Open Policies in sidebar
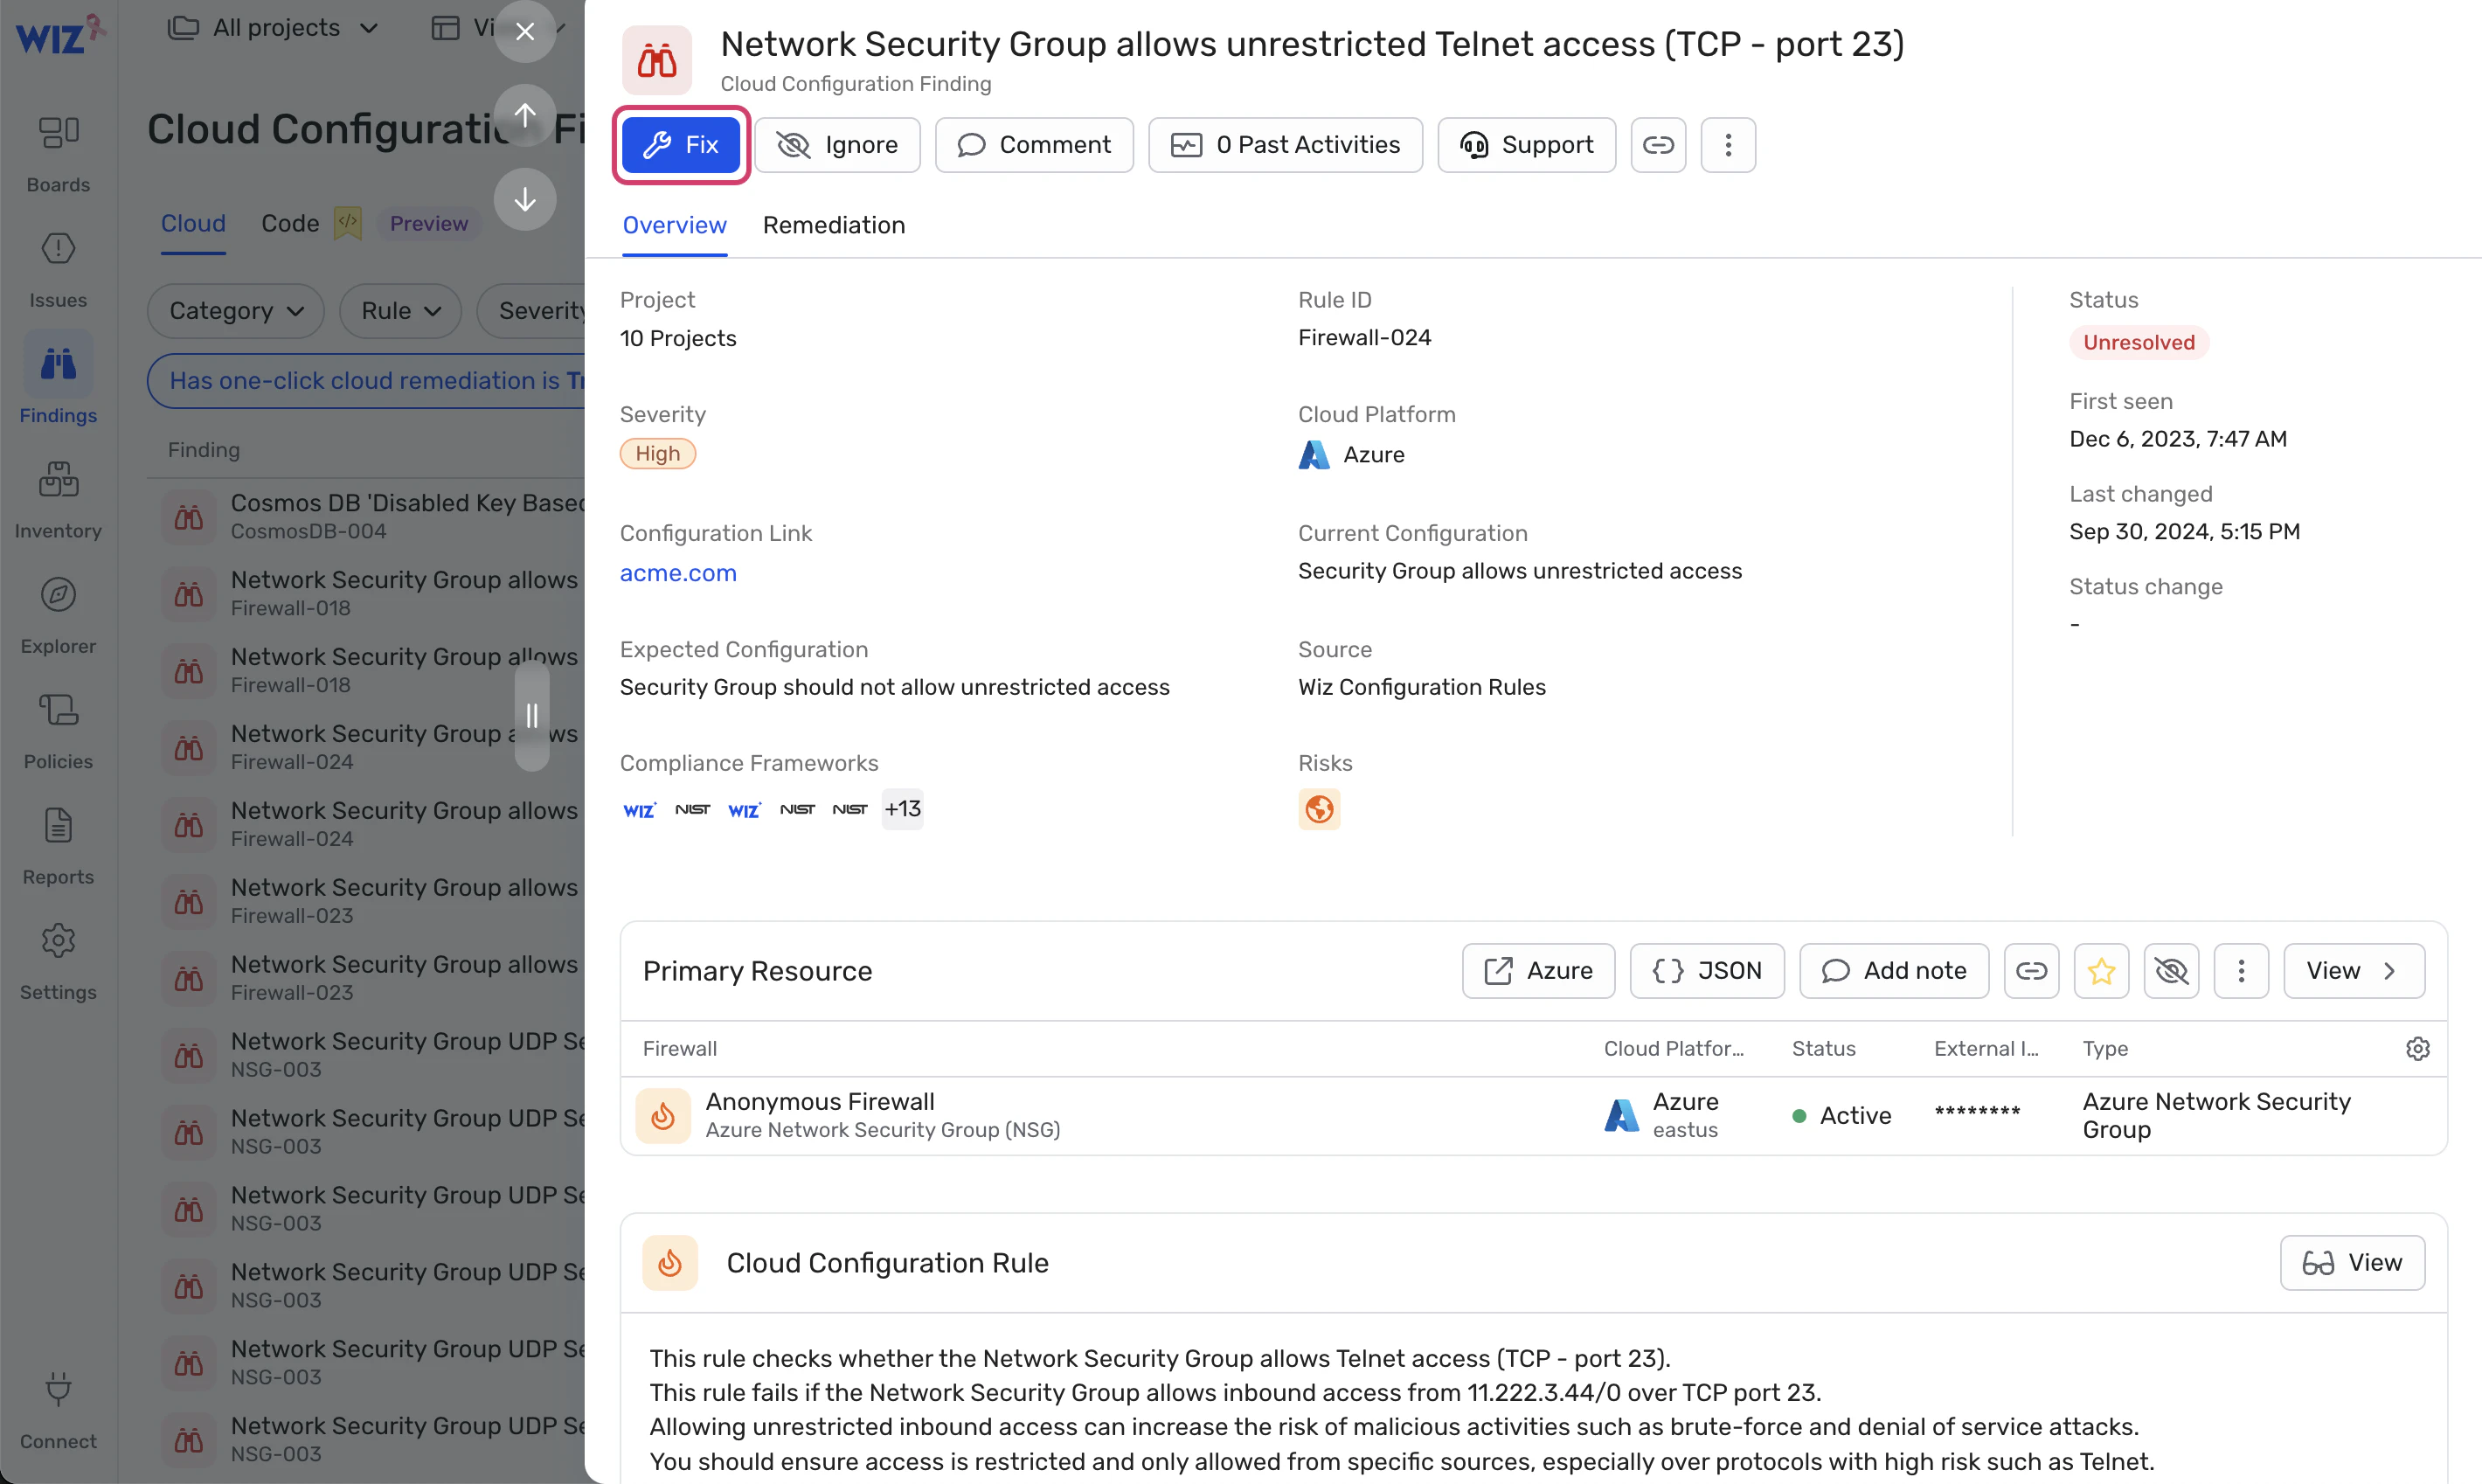The width and height of the screenshot is (2482, 1484). (58, 731)
